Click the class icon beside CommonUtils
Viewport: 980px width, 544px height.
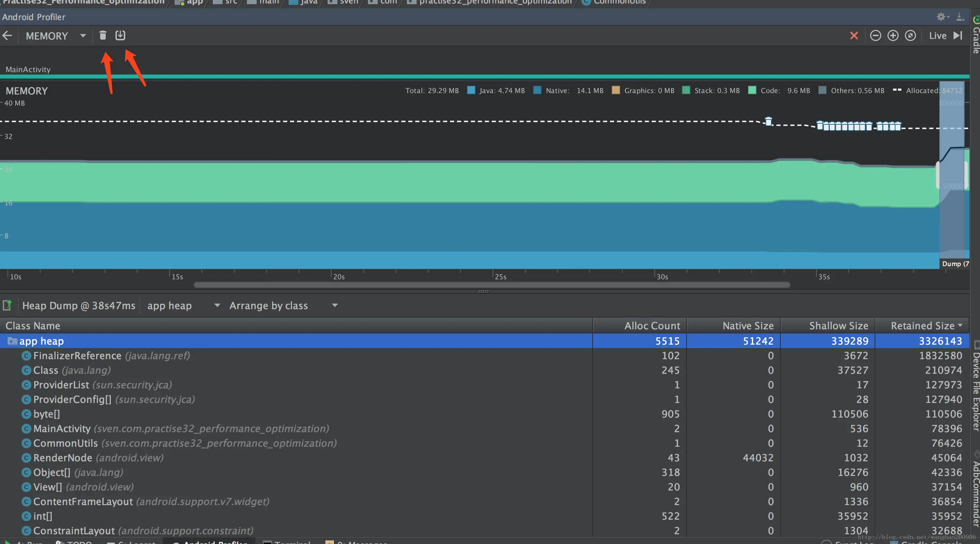pyautogui.click(x=26, y=443)
